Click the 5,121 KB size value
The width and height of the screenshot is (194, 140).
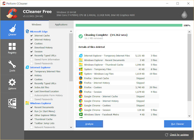coord(140,56)
